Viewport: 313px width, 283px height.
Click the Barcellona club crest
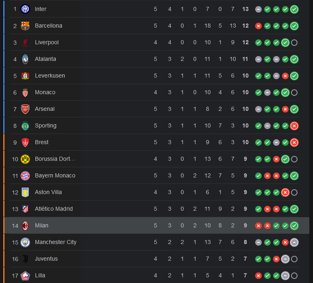25,26
